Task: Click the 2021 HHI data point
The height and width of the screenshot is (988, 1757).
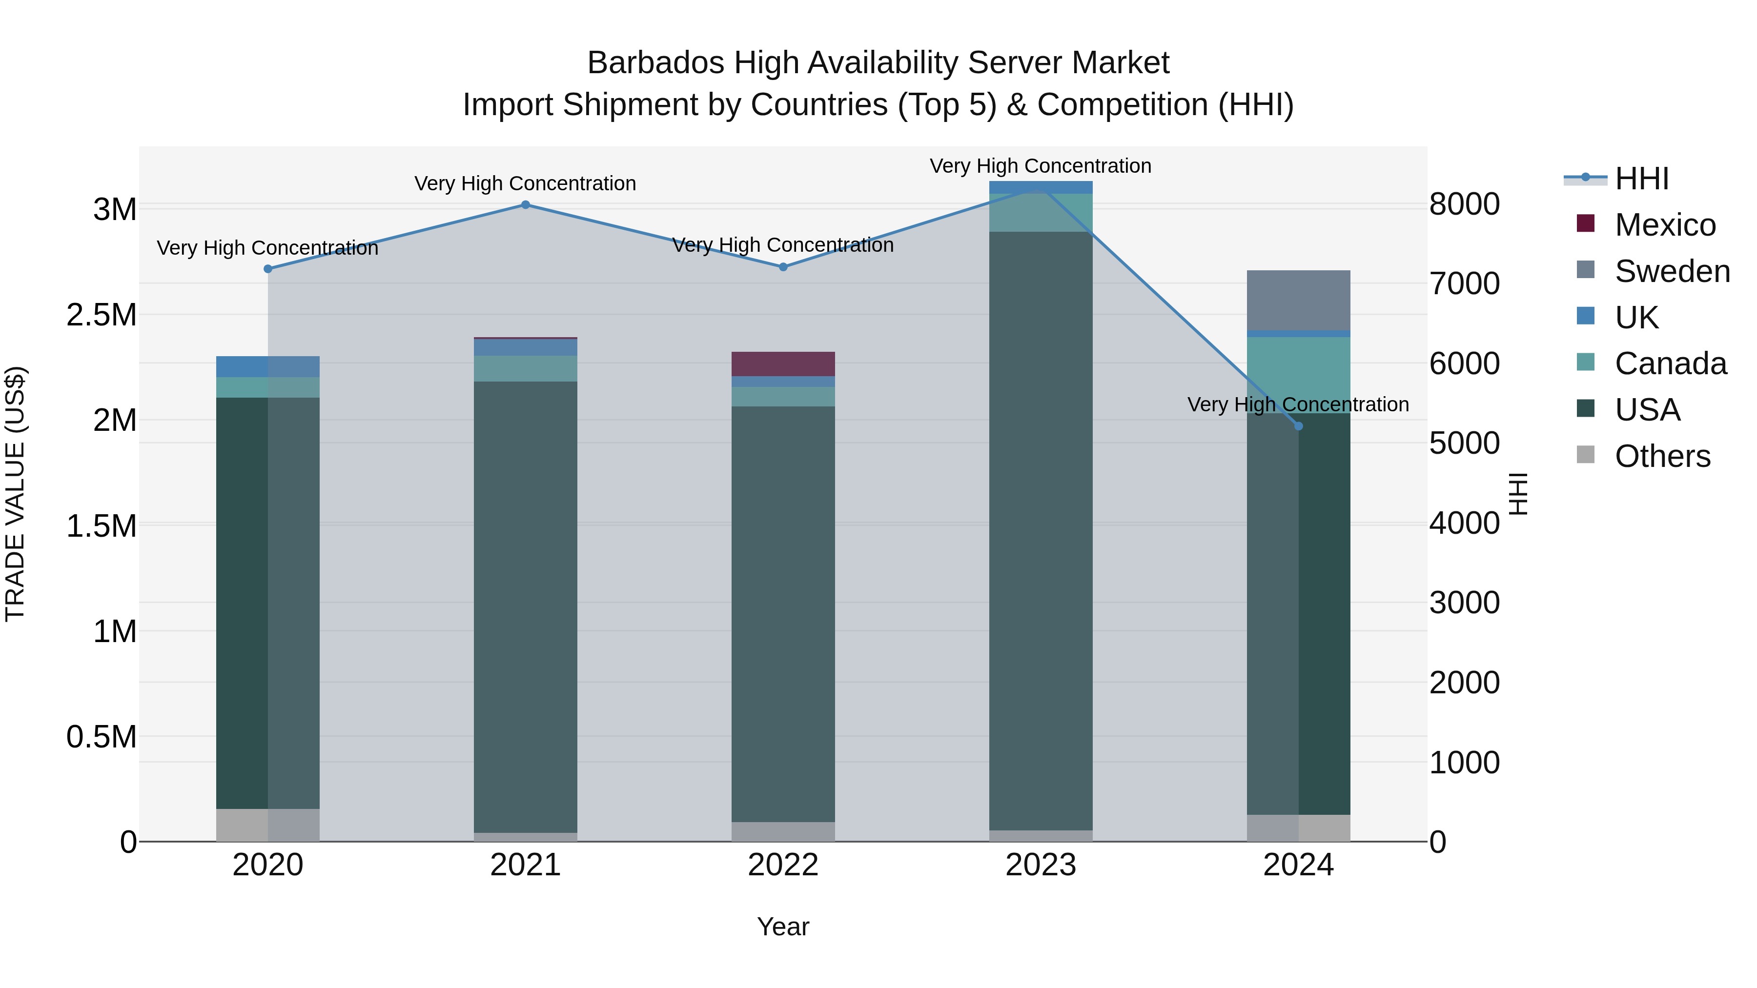Action: (525, 204)
